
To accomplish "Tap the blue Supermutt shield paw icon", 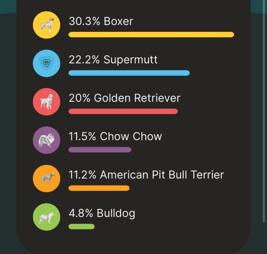I will click(x=47, y=63).
